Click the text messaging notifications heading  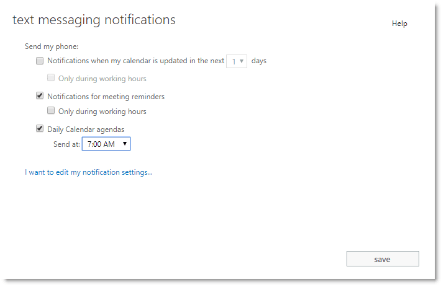click(94, 20)
